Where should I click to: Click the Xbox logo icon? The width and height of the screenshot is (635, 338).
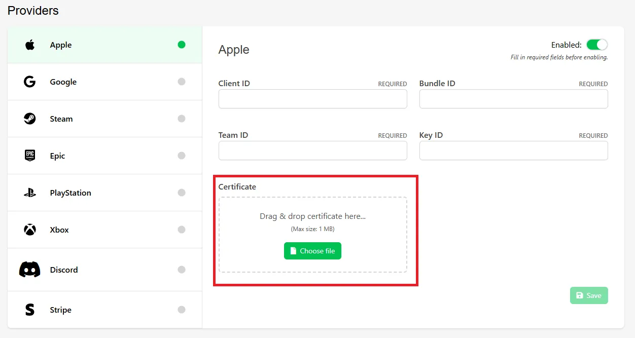[30, 230]
